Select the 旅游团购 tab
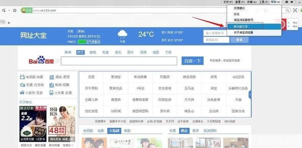Screen dimensions: 302x148 pos(210,131)
